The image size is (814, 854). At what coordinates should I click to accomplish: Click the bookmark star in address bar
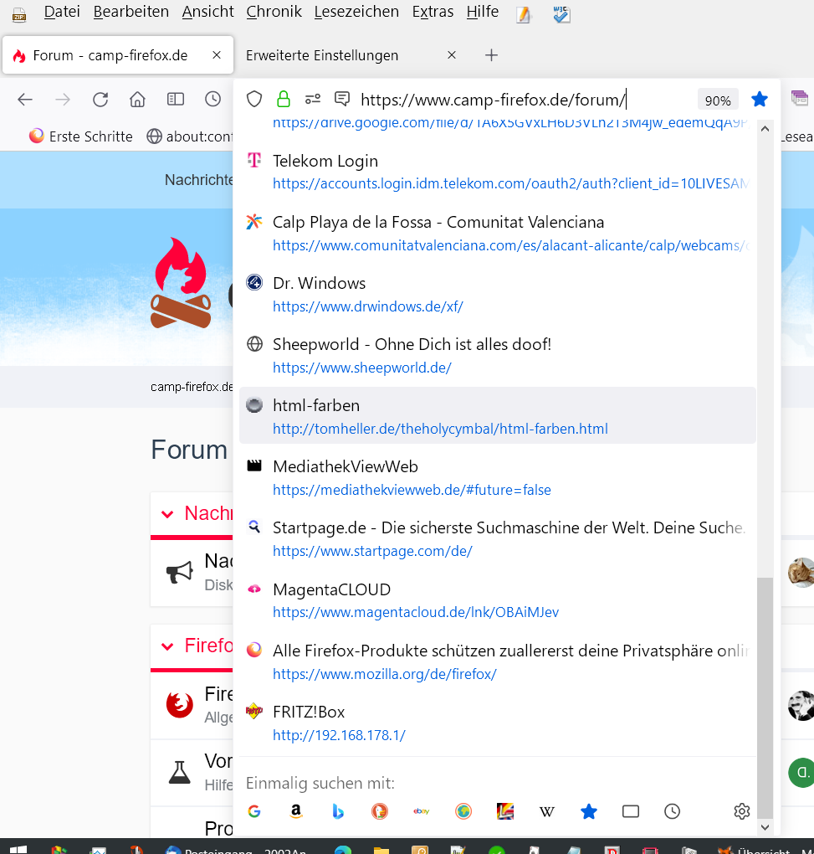759,99
